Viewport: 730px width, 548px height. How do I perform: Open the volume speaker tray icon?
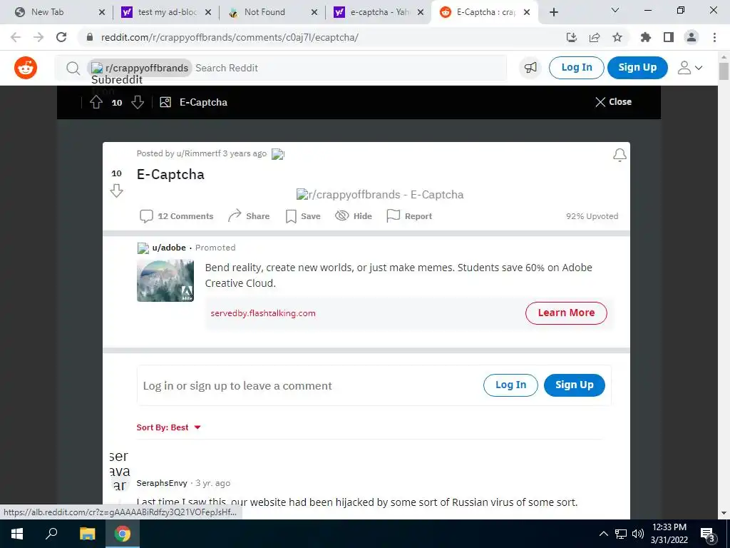tap(638, 534)
